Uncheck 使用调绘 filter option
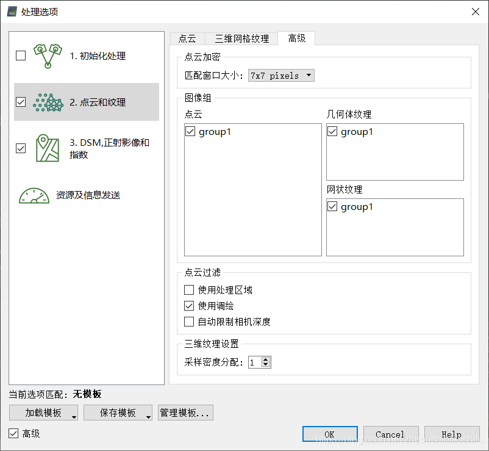The width and height of the screenshot is (489, 451). point(189,306)
